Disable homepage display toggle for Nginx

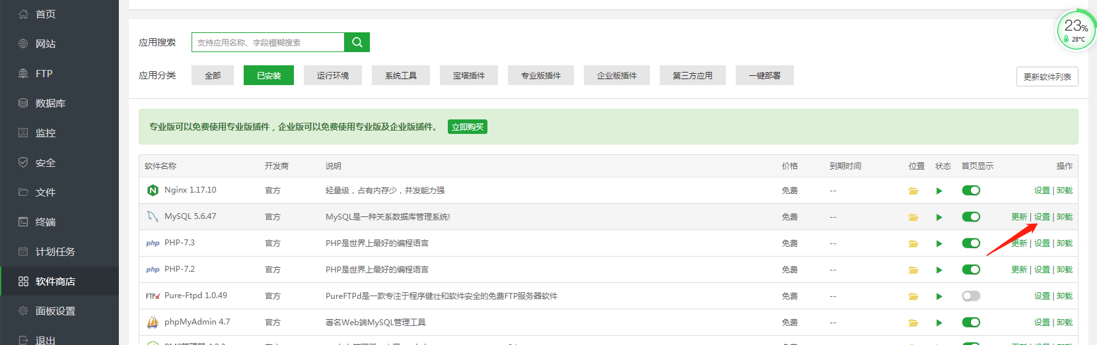971,191
